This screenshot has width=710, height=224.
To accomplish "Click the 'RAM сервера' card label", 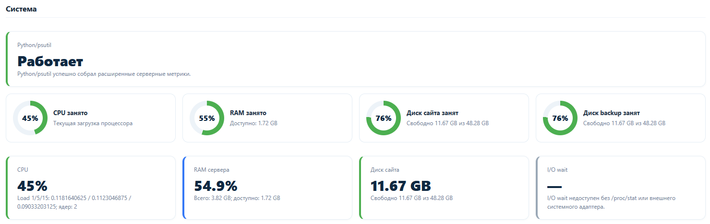I will point(212,170).
